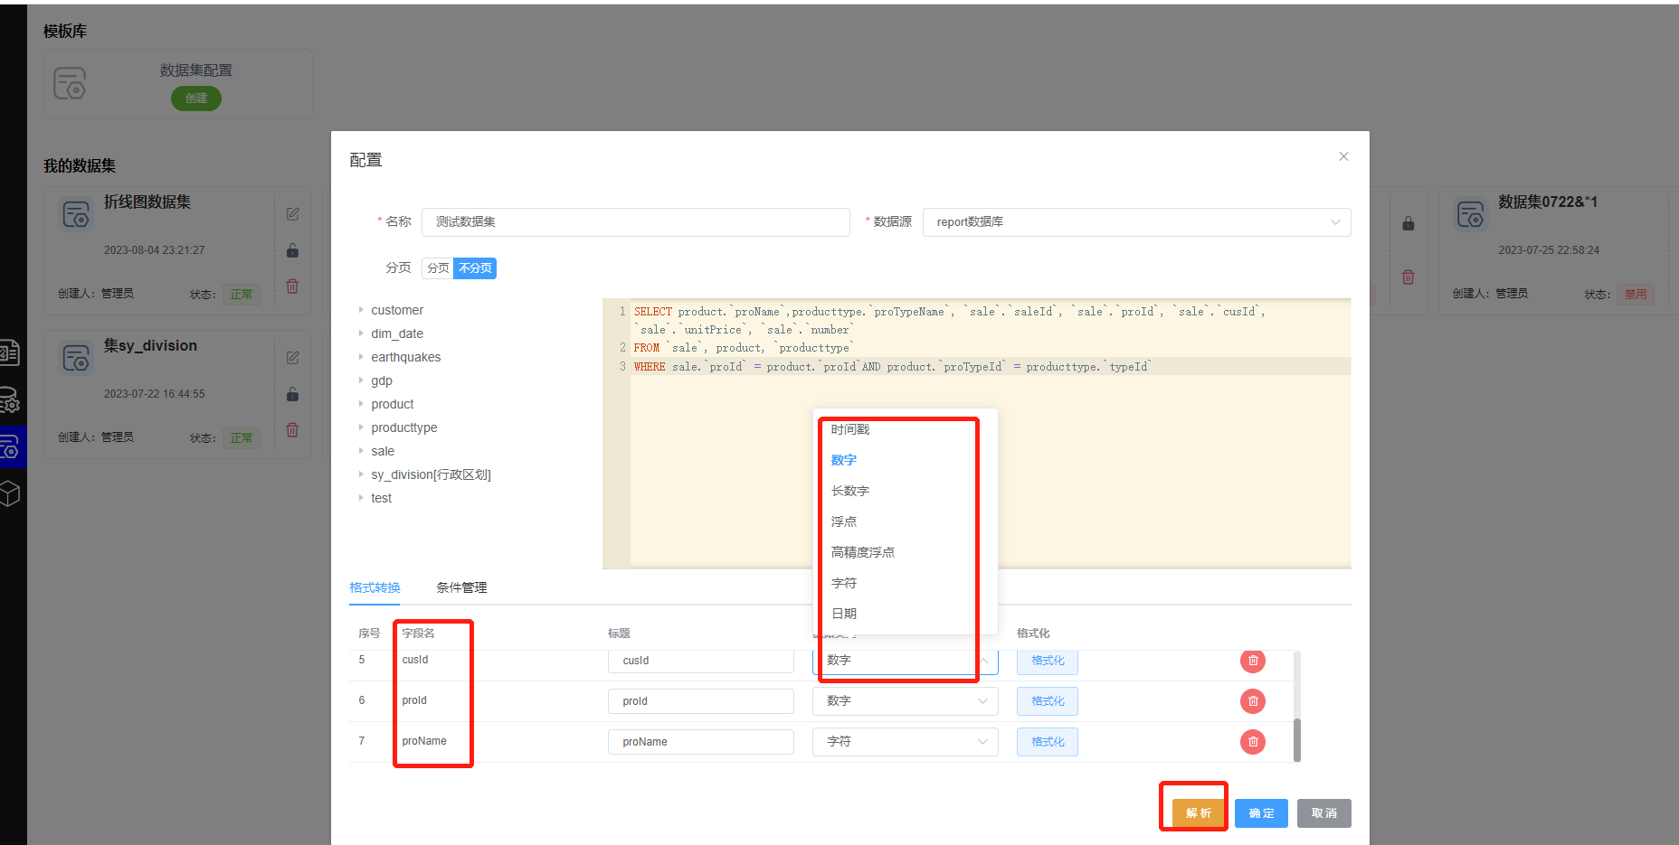
Task: Open the data type dropdown in the cusId row
Action: coord(905,661)
